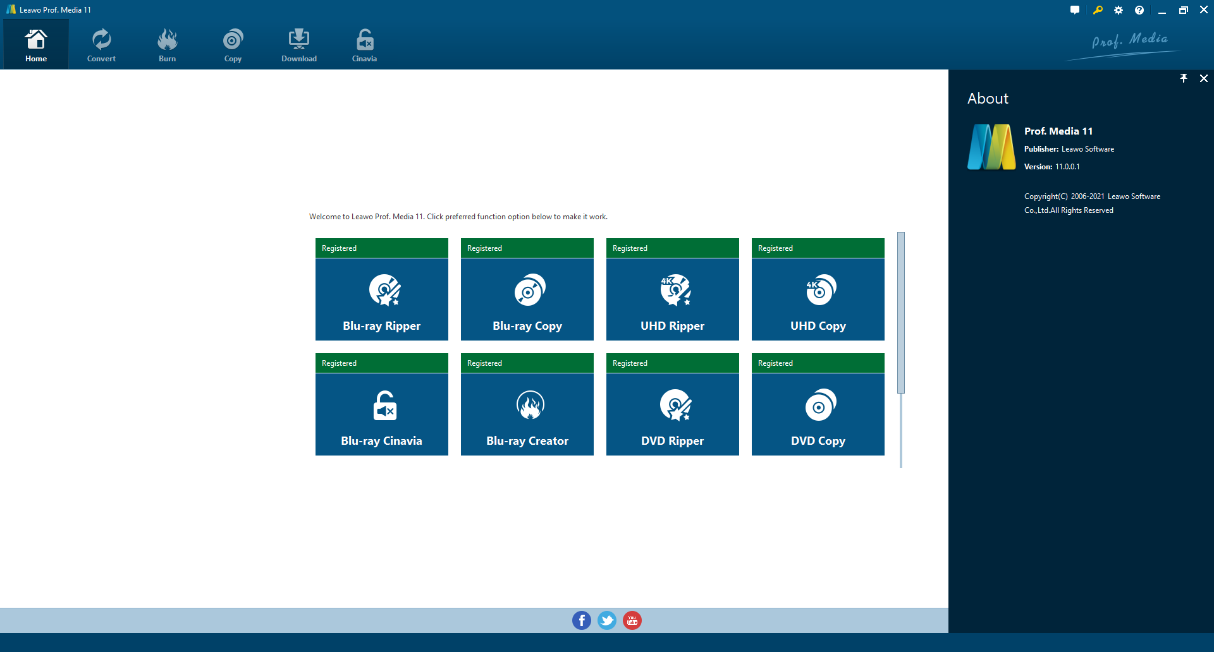Switch to the Cinavia module
This screenshot has height=652, width=1214.
[364, 44]
